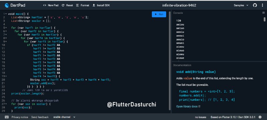Image resolution: width=267 pixels, height=120 pixels.
Task: Open the GitHub repository icon
Action: coord(255,5)
